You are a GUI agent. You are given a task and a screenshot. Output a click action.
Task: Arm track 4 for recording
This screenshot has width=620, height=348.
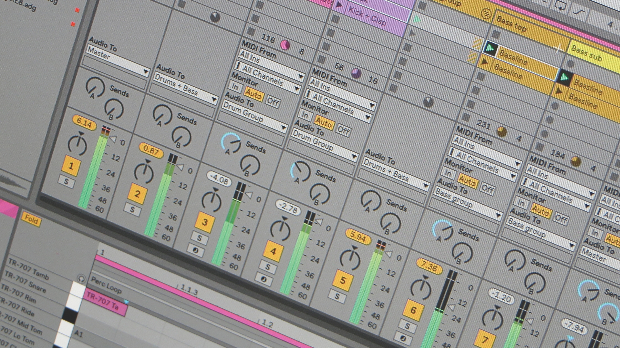tap(263, 279)
